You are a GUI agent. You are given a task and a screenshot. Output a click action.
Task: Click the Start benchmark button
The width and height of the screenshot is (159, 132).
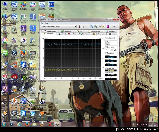click(110, 38)
